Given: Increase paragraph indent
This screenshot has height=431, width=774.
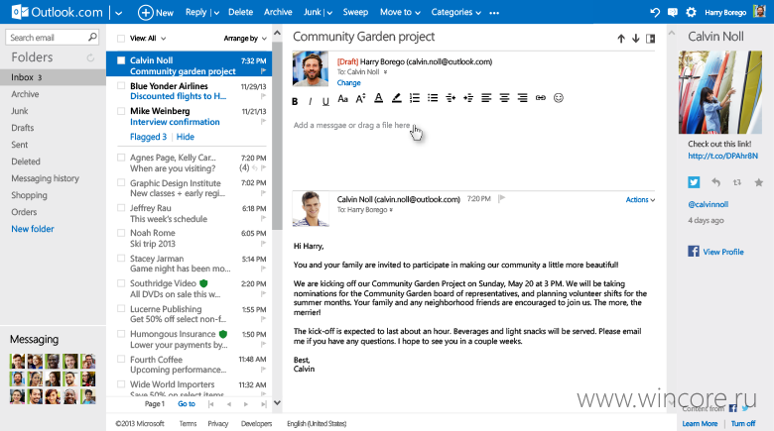Looking at the screenshot, I should tap(468, 98).
